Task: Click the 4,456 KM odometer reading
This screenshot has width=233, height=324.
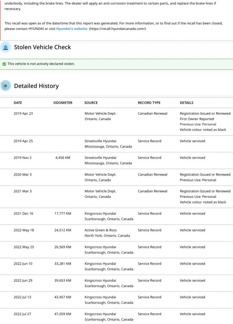Action: [63, 158]
